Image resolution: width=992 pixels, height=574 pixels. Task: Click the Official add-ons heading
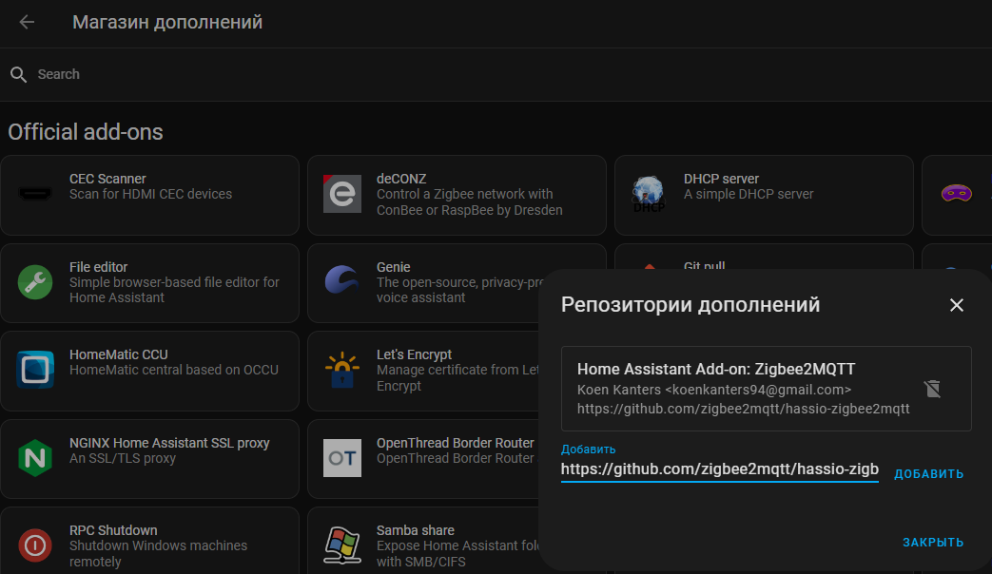86,132
